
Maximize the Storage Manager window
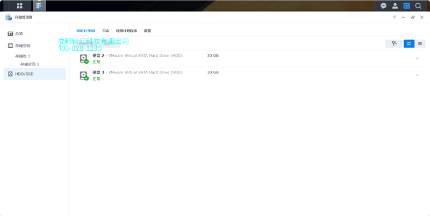[x=412, y=17]
